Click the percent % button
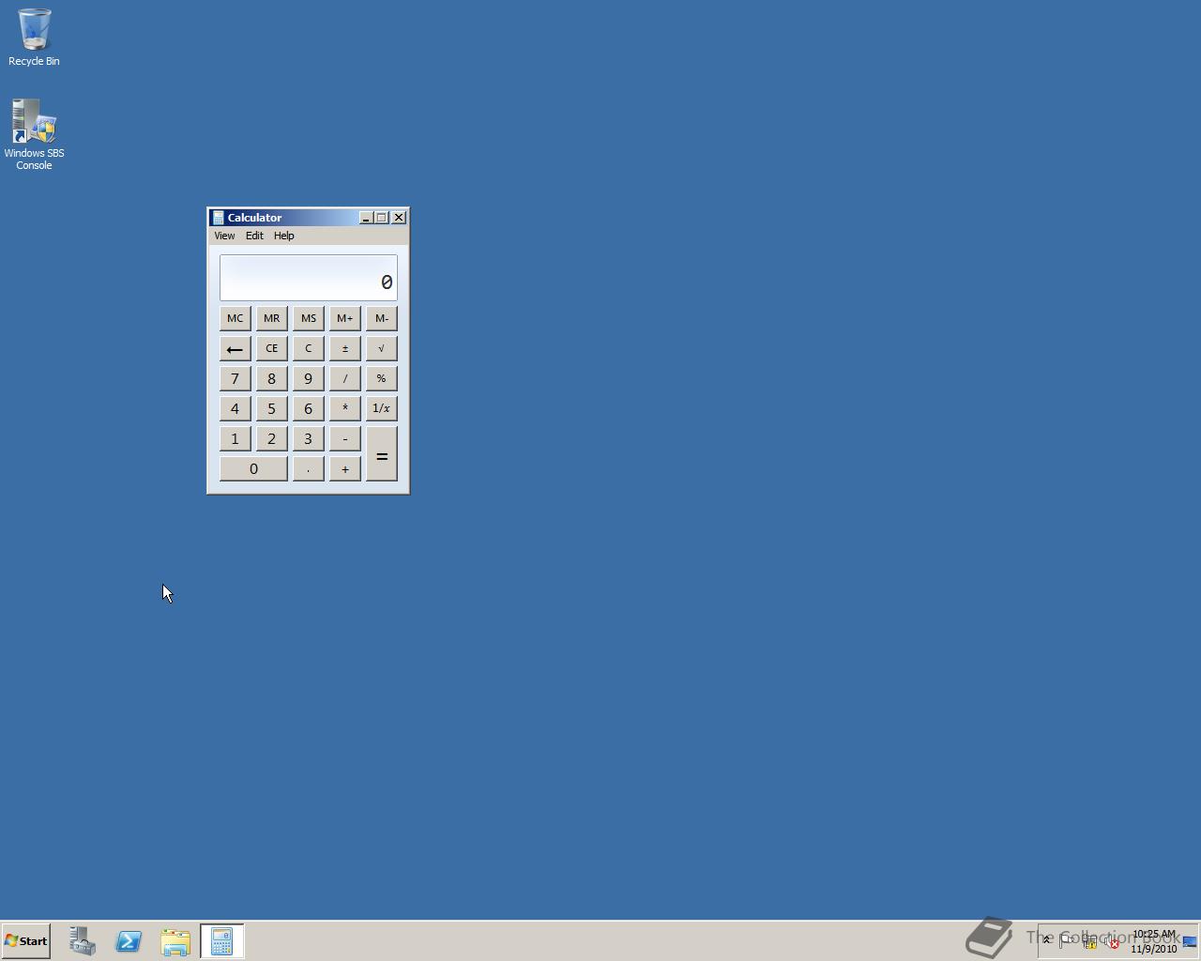This screenshot has height=961, width=1201. point(381,378)
